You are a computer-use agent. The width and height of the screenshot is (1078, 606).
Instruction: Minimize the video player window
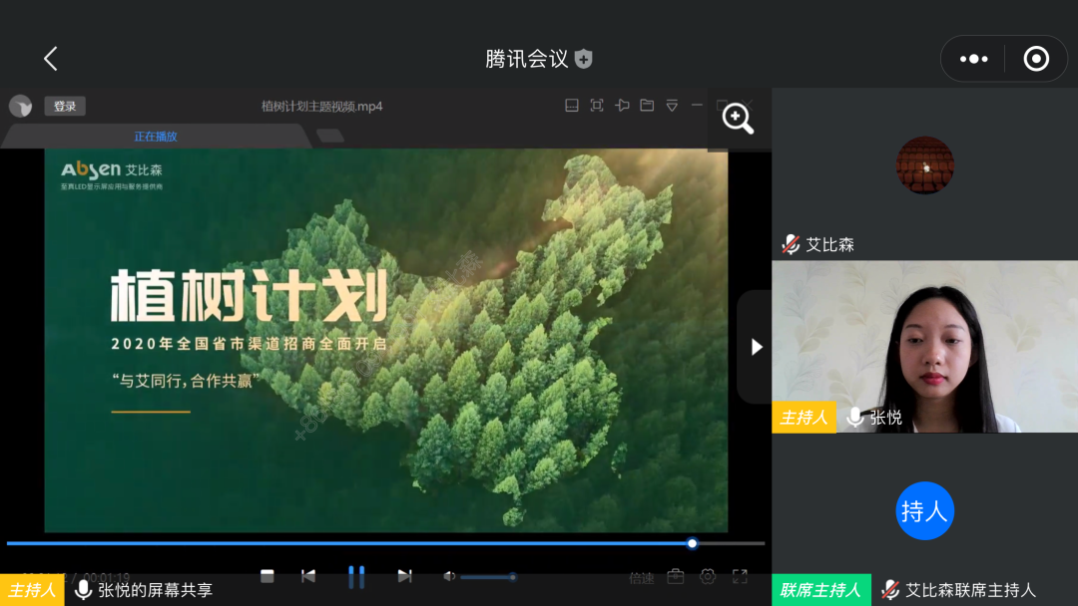[x=697, y=106]
